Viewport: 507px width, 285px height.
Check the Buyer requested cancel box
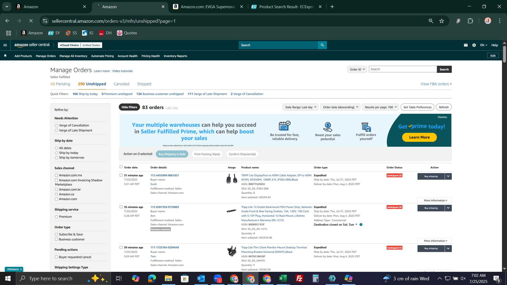(x=56, y=257)
